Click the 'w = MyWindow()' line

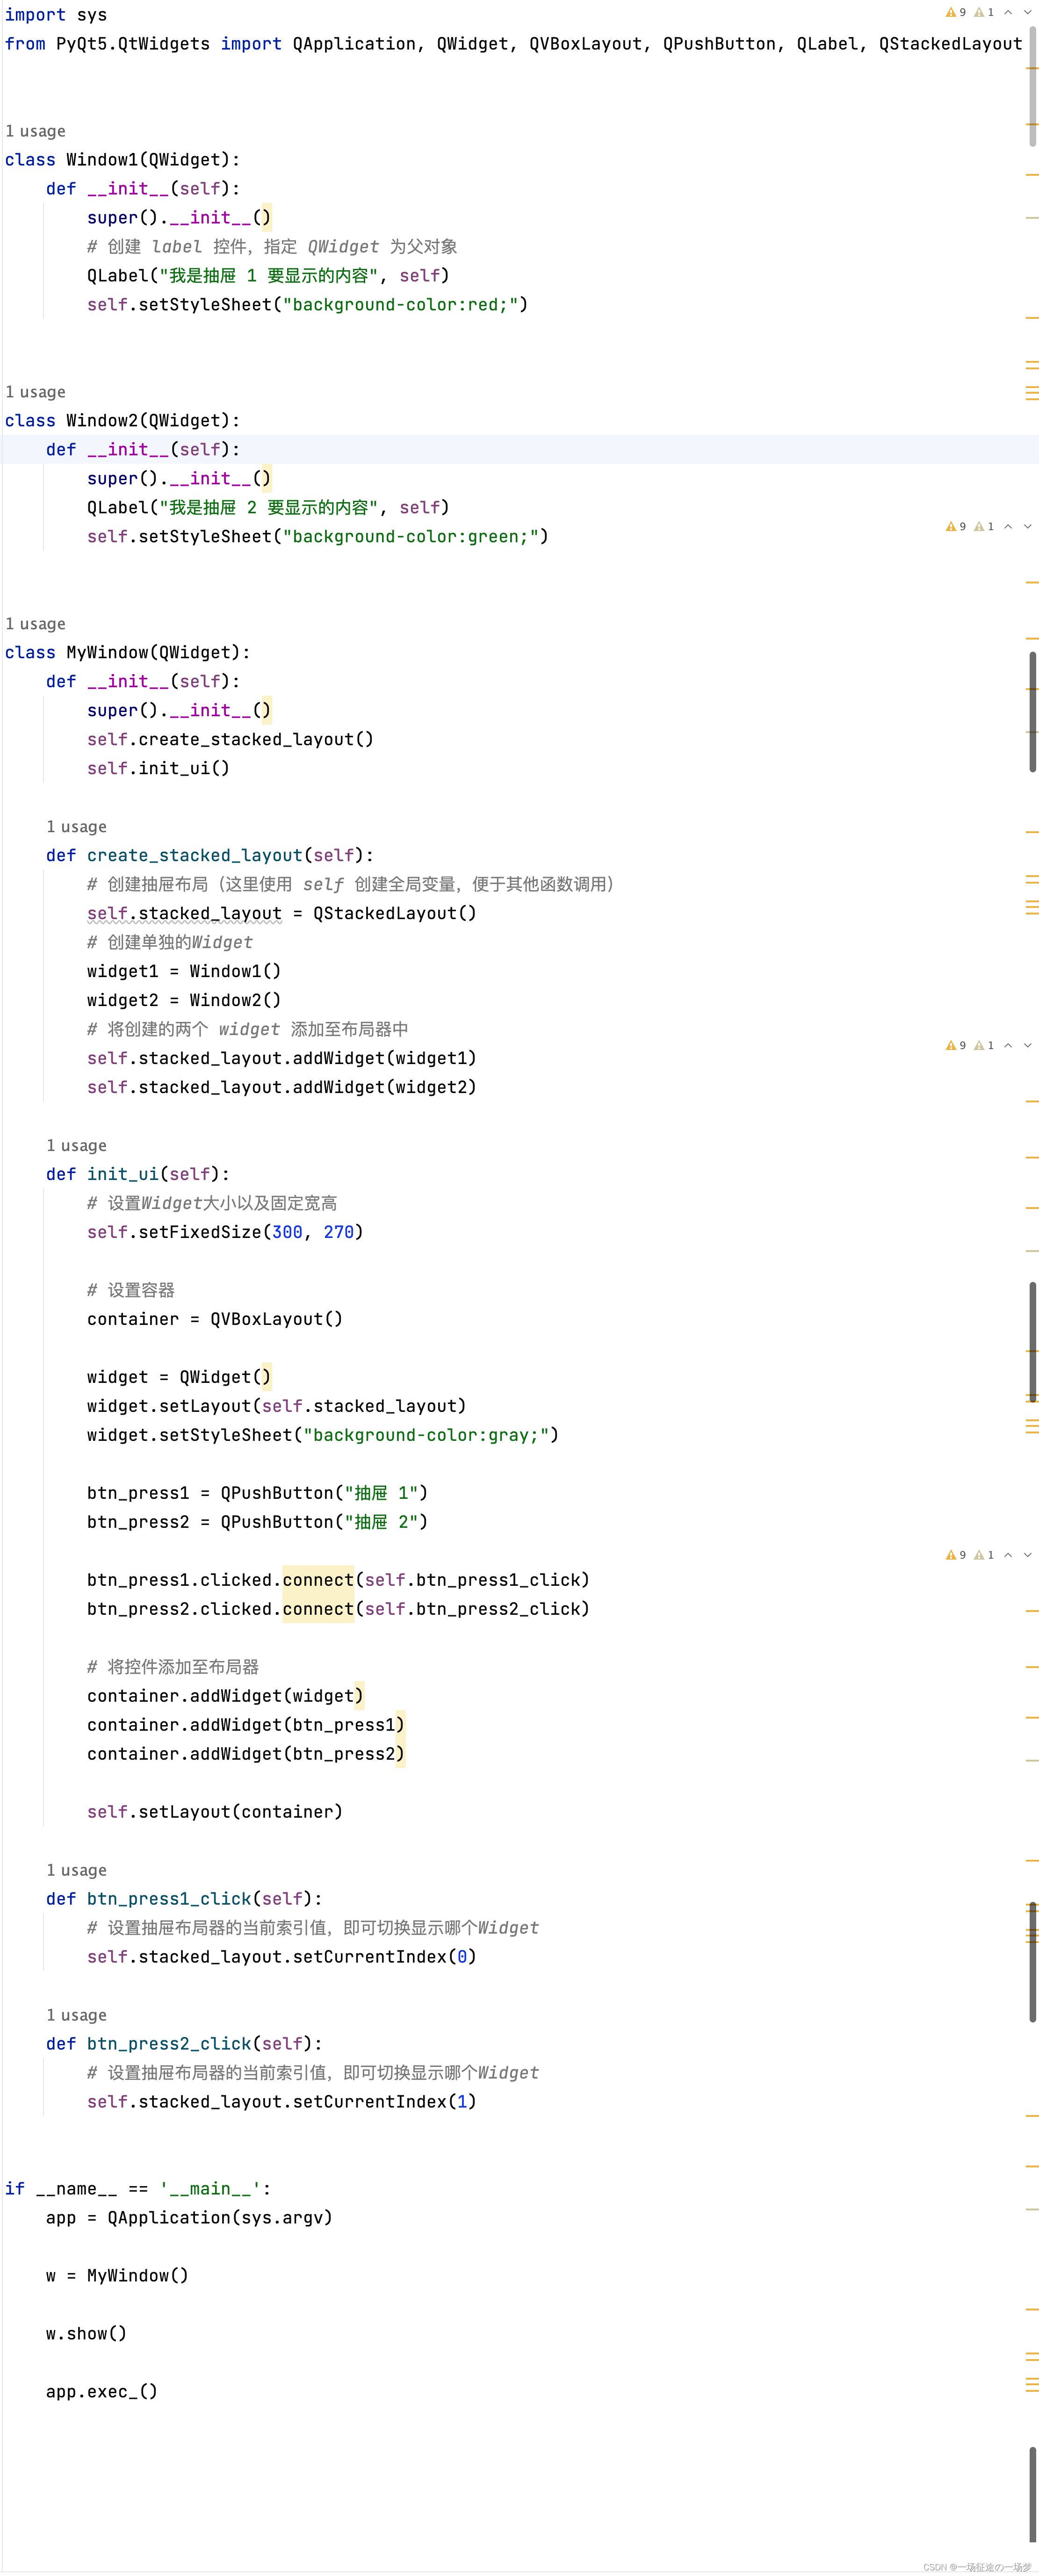(117, 2277)
